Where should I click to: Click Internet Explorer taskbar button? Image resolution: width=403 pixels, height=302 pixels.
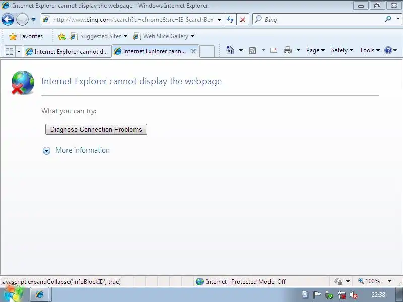pyautogui.click(x=40, y=294)
